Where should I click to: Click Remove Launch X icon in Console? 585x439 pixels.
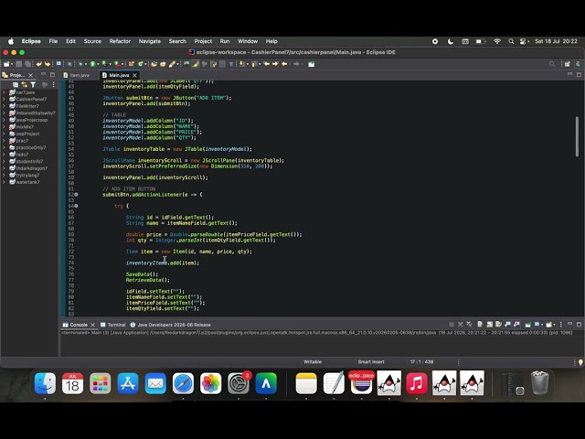[x=461, y=325]
